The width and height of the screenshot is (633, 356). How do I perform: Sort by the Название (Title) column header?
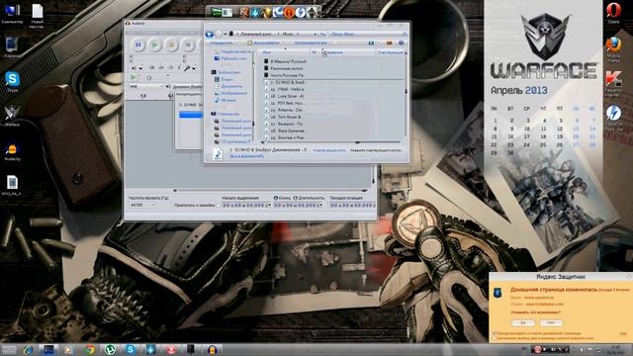click(349, 52)
